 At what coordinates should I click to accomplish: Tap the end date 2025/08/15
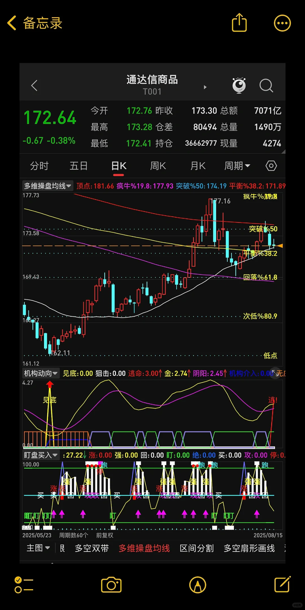pyautogui.click(x=268, y=535)
